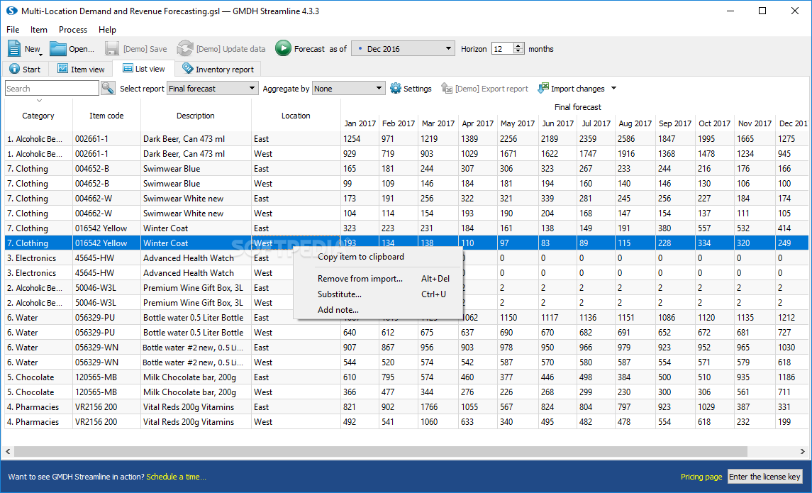Click the [Demo] Export report icon
The height and width of the screenshot is (493, 812).
pyautogui.click(x=446, y=89)
